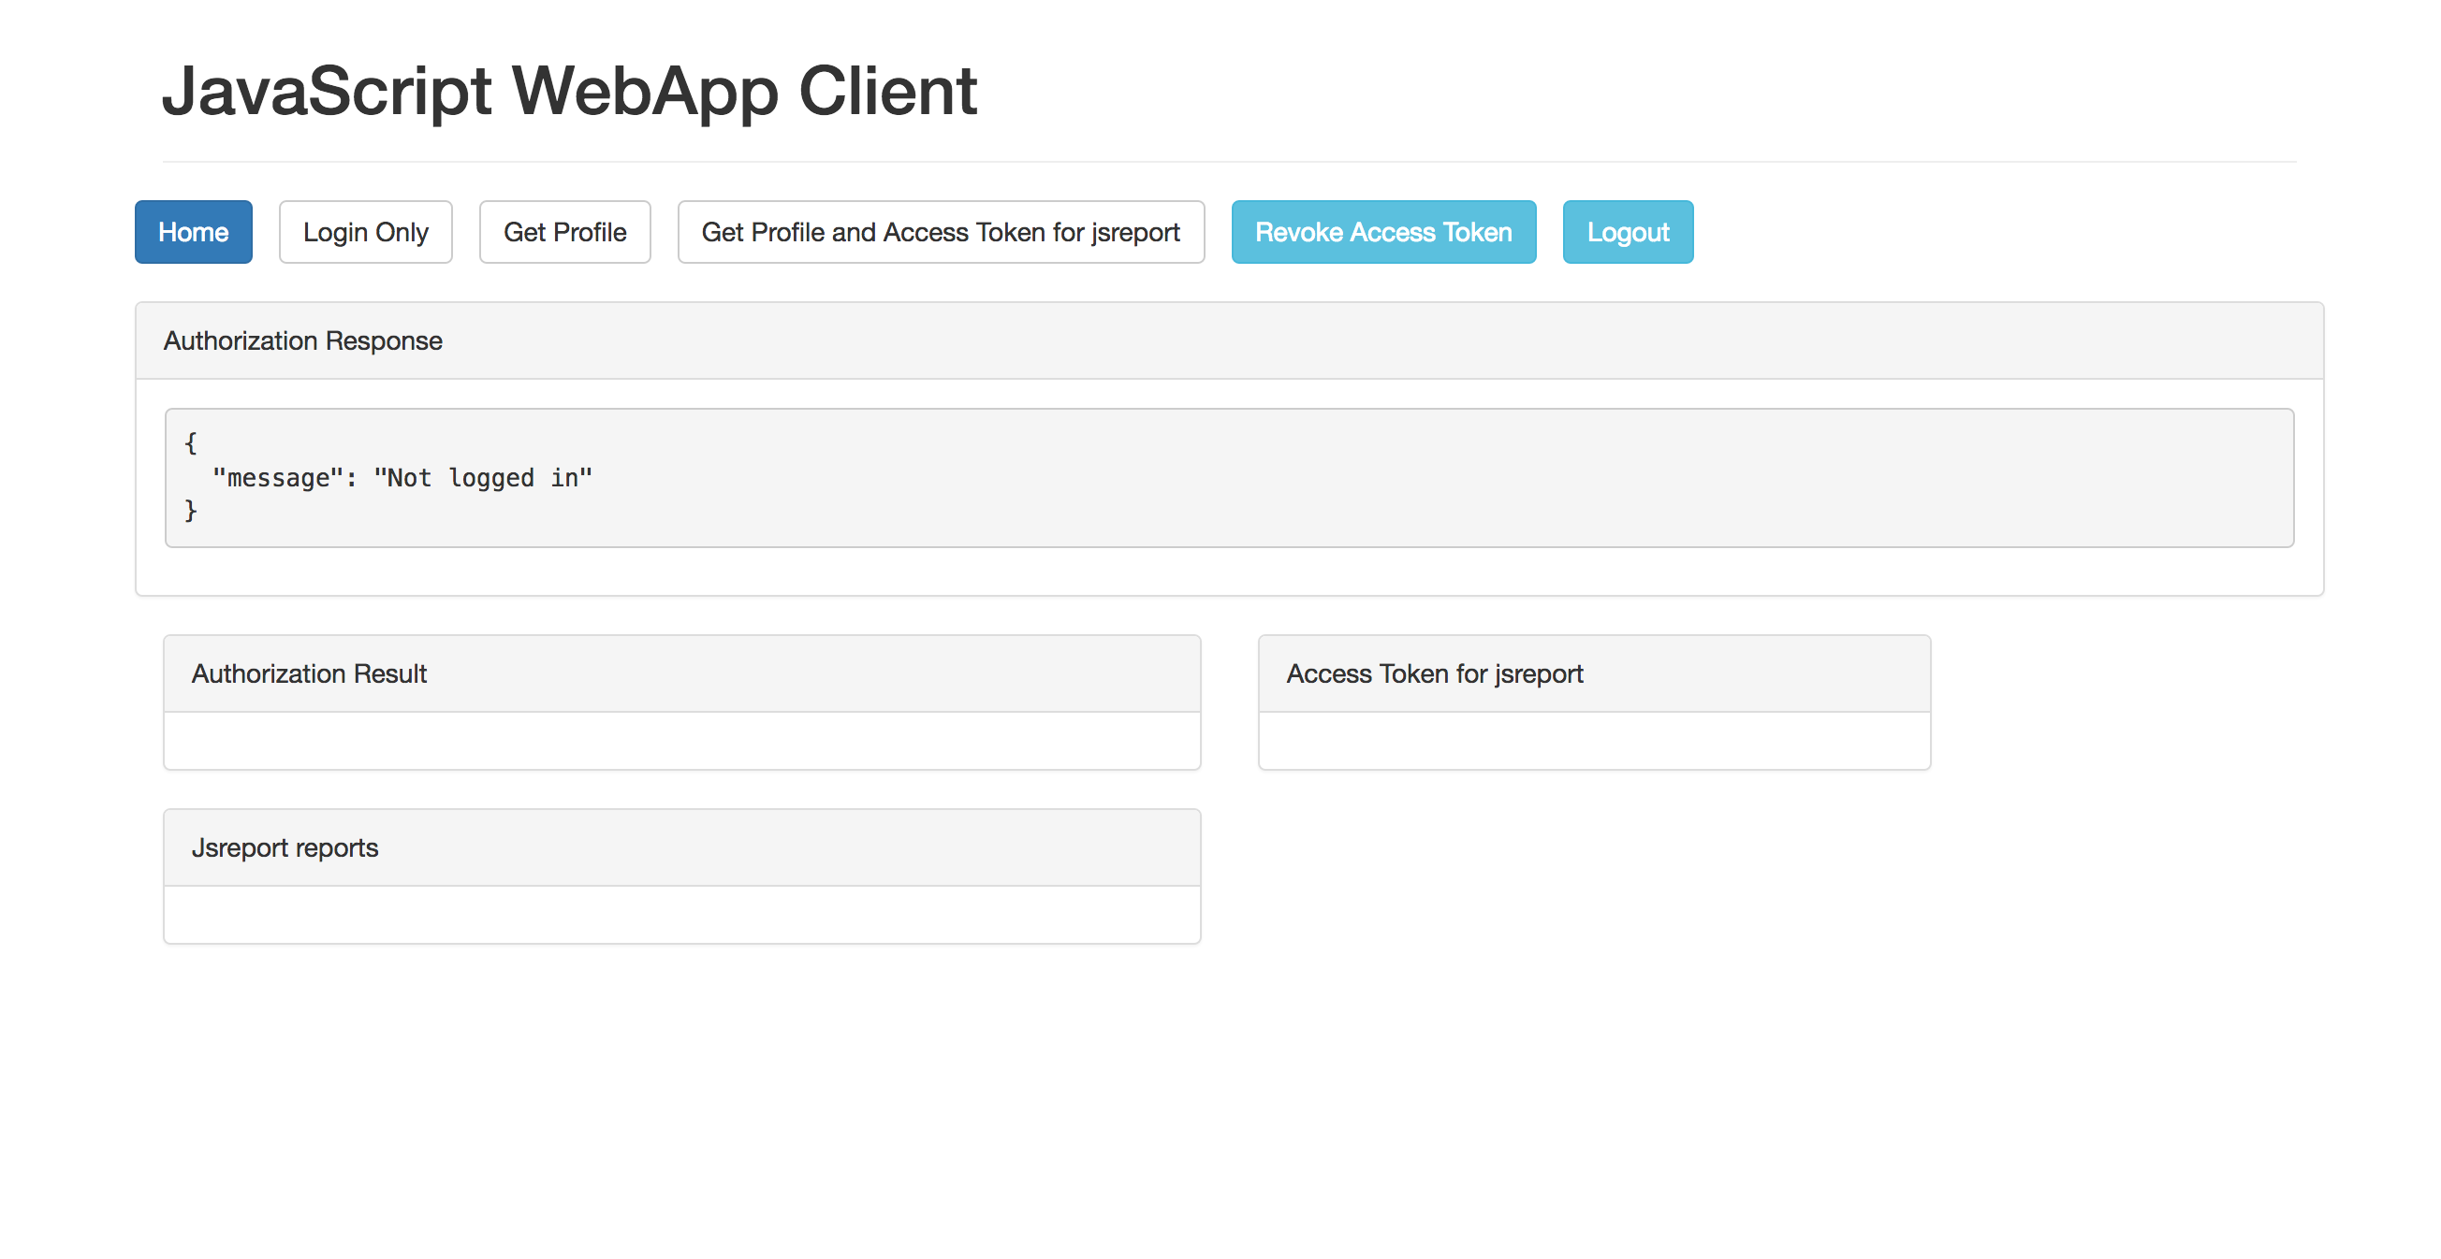Click the opening brace in the JSON block
The height and width of the screenshot is (1259, 2441).
(190, 442)
